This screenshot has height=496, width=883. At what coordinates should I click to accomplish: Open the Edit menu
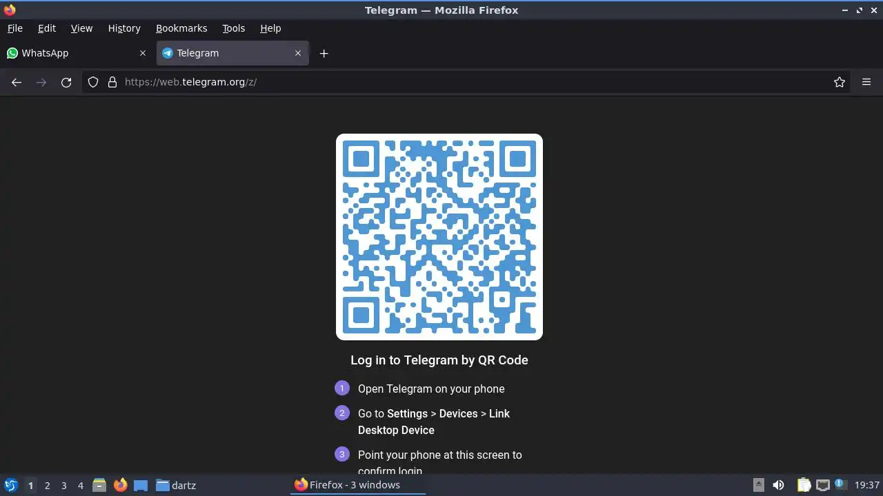(x=47, y=28)
